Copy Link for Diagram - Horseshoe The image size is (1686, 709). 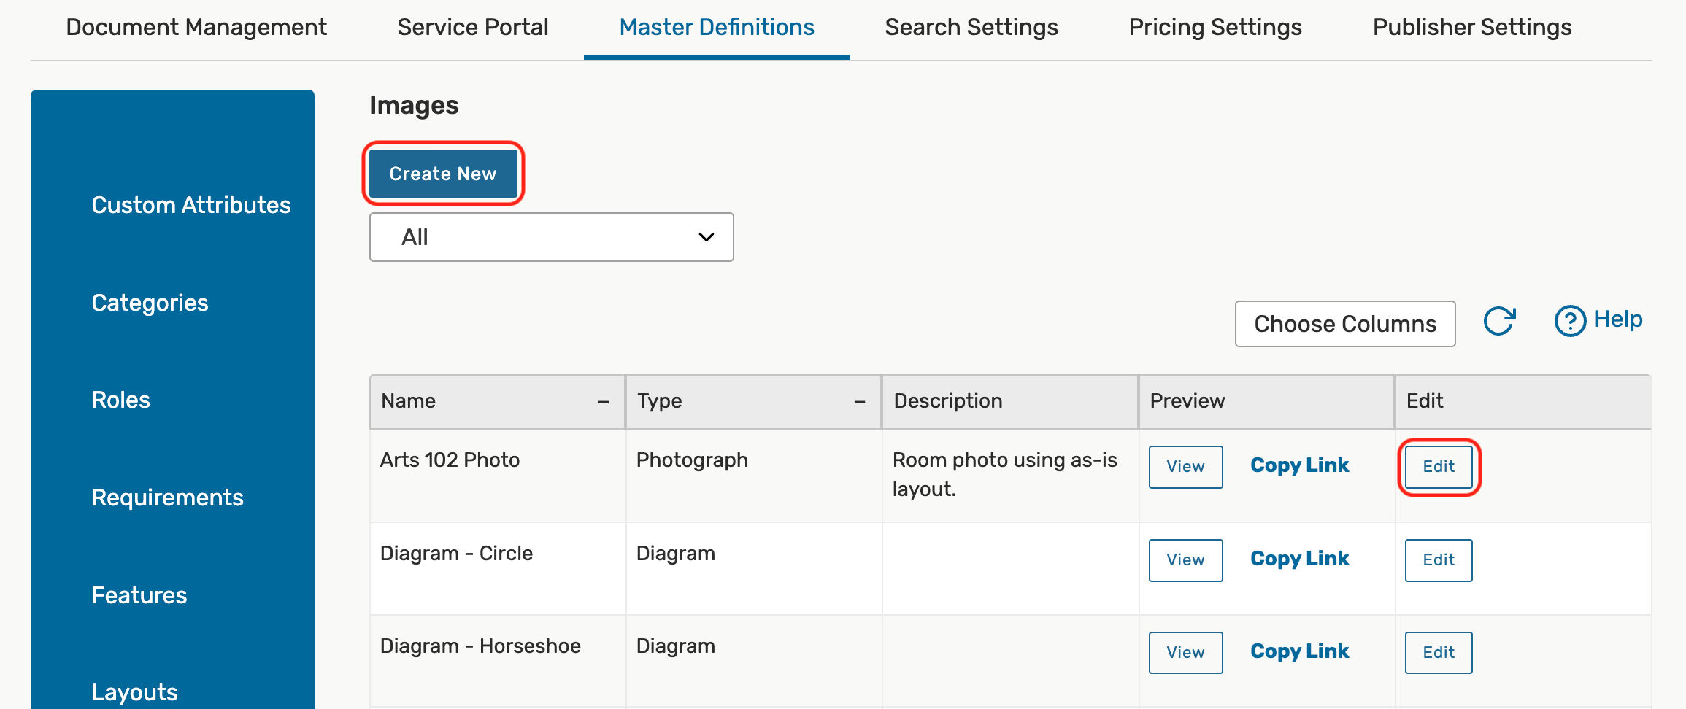(1299, 651)
